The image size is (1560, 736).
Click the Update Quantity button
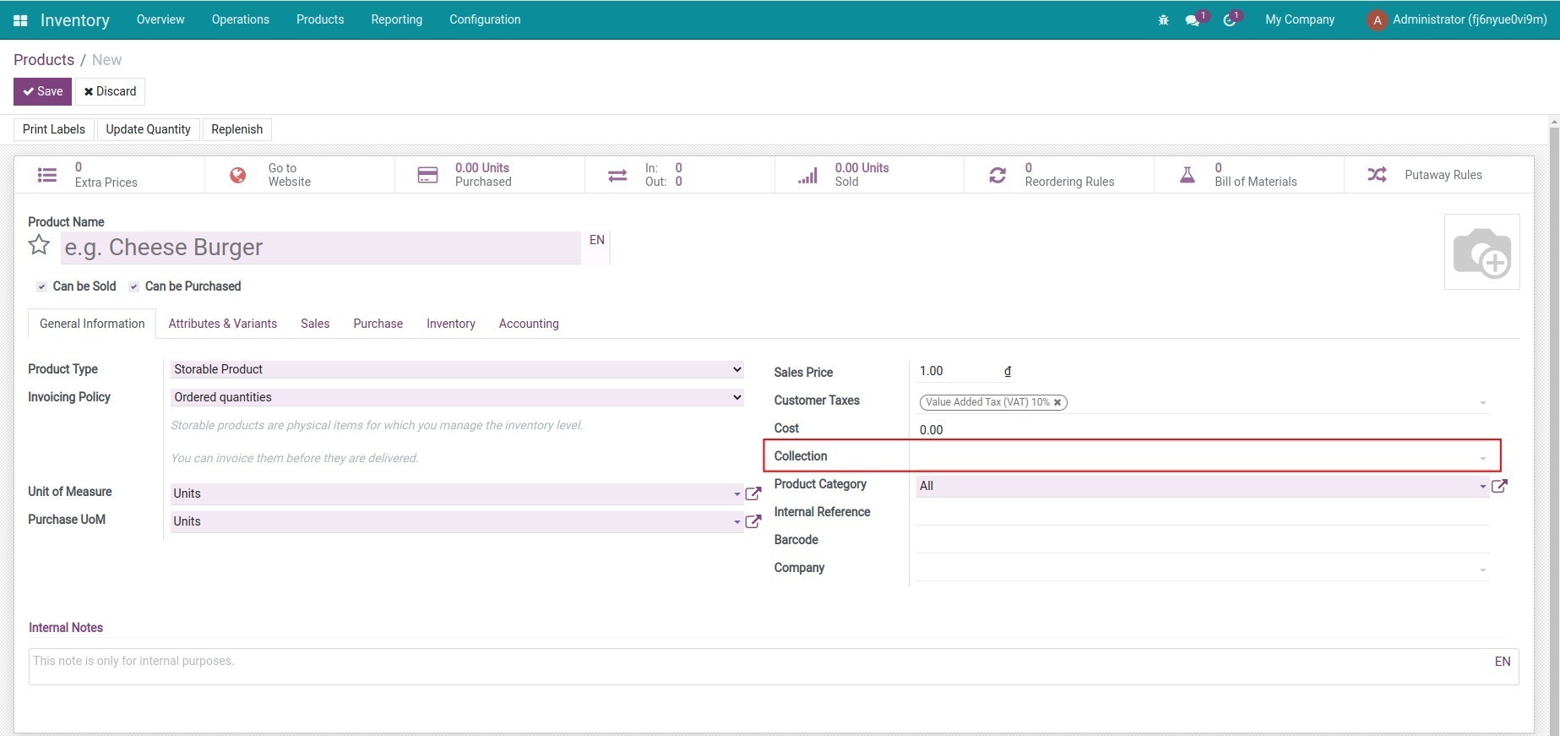(148, 129)
